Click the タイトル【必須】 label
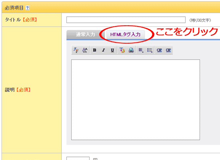The image size is (220, 160). [x=21, y=20]
